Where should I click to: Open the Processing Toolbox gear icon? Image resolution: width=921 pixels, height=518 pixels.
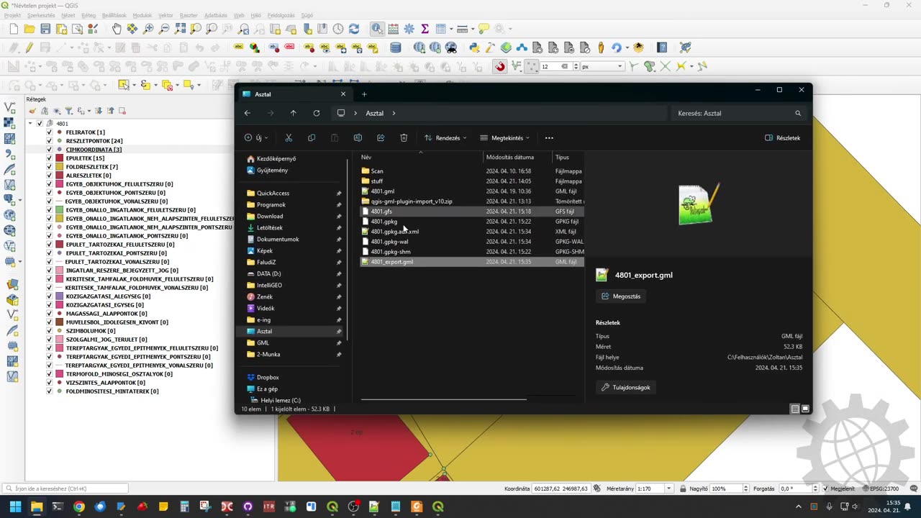(409, 29)
